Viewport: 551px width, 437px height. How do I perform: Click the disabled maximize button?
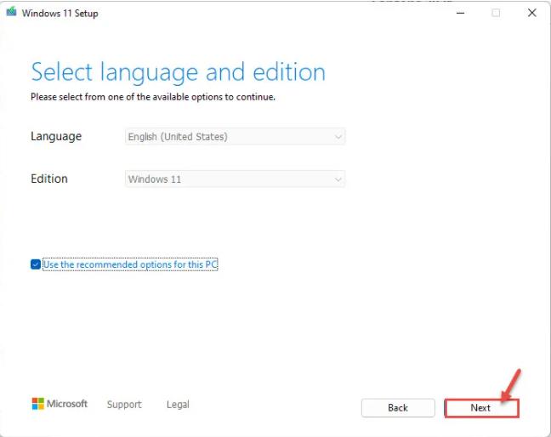(496, 13)
